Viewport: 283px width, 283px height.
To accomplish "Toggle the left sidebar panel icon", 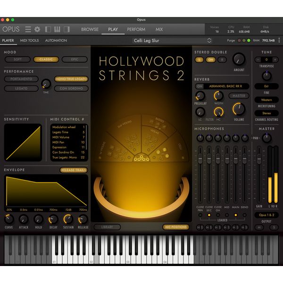I will (48, 29).
